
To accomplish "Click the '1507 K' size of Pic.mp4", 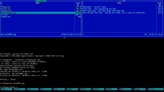I will (x=78, y=15).
